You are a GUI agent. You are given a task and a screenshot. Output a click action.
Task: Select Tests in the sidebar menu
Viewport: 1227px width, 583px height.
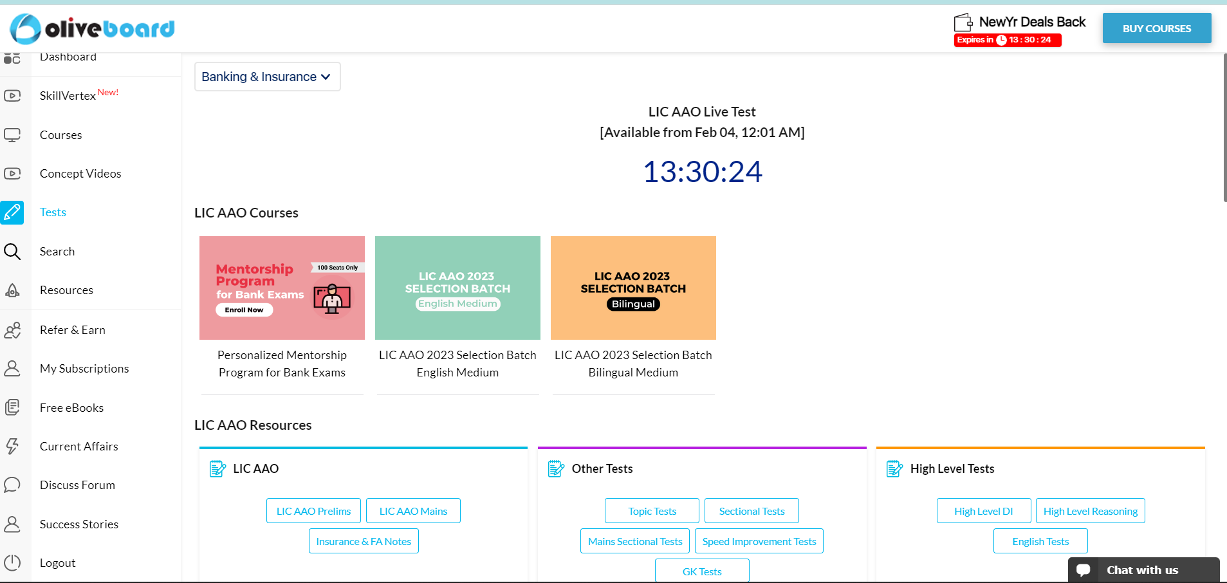(52, 212)
